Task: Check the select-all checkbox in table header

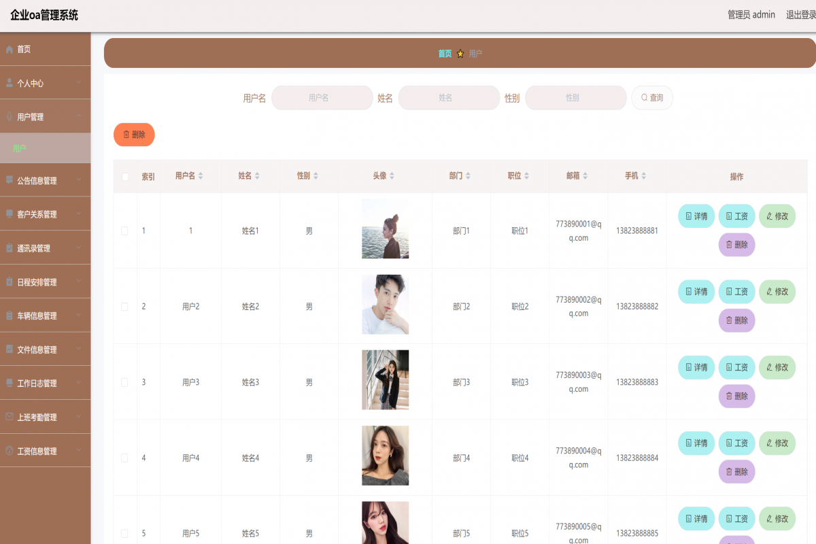Action: pos(124,176)
